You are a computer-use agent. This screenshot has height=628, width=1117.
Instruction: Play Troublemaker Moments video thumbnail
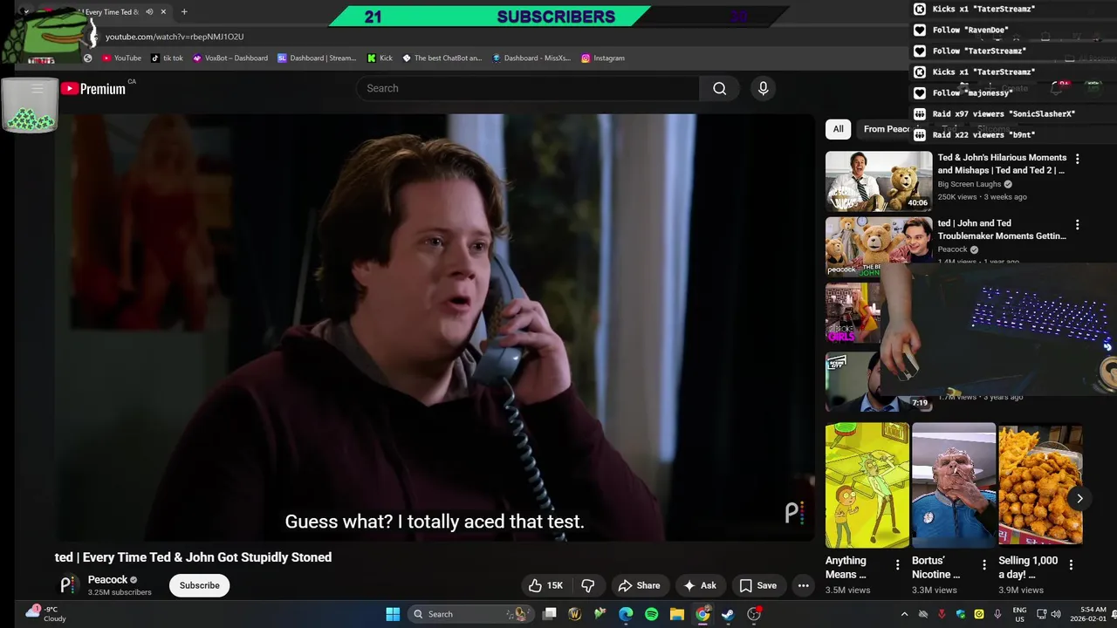879,246
